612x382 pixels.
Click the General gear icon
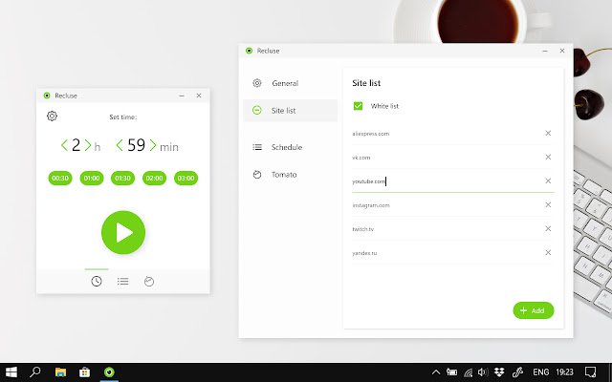[x=257, y=83]
